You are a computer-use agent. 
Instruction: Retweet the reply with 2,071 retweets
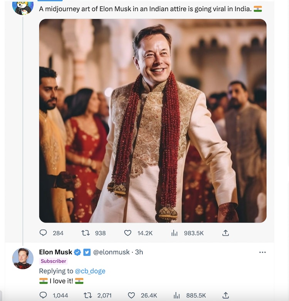[x=88, y=295]
